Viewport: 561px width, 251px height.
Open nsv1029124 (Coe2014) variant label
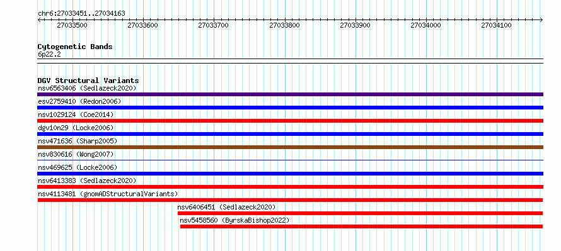point(76,114)
